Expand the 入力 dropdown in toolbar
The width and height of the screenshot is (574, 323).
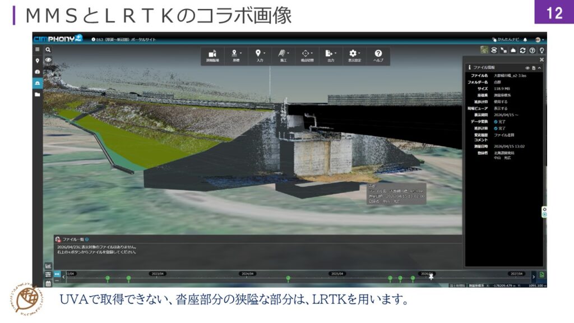pos(259,53)
